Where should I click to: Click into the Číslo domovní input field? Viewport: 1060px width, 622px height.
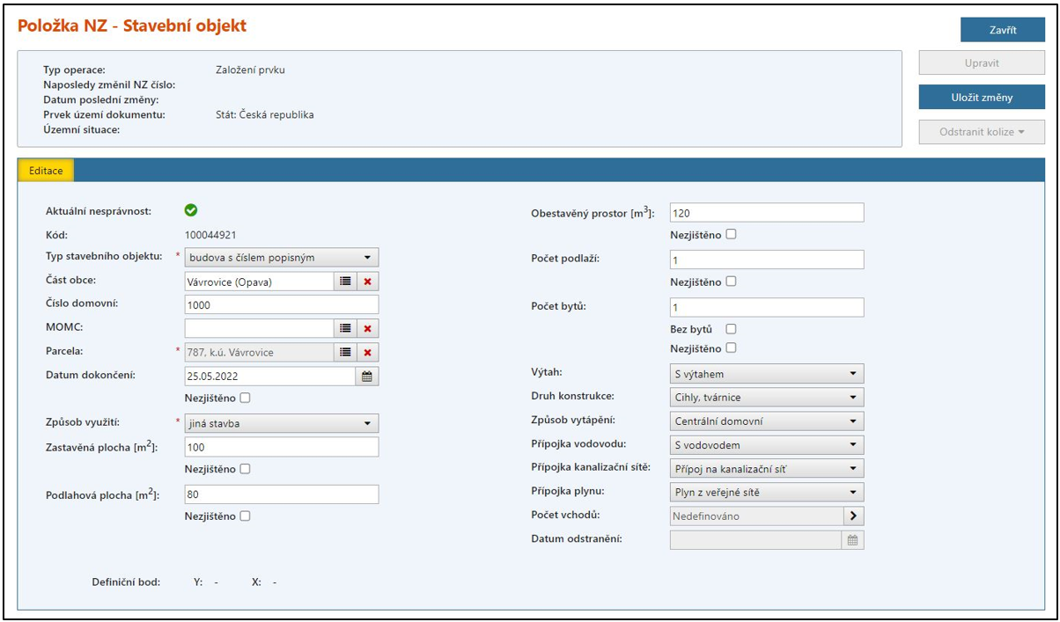[x=281, y=304]
